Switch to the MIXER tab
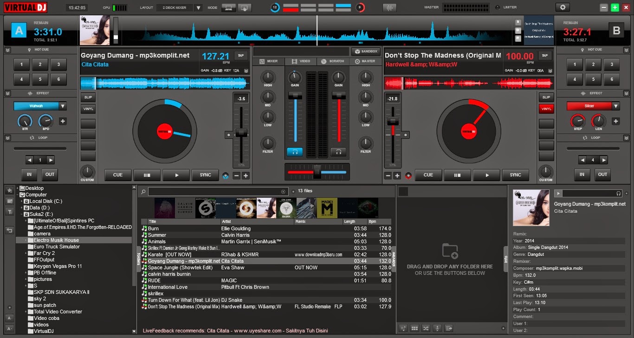 (268, 61)
